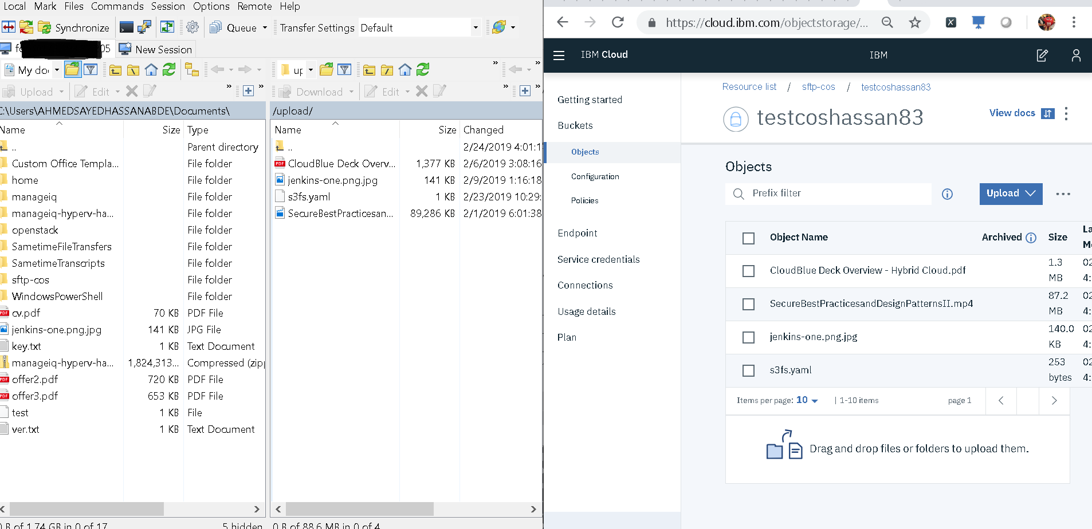
Task: Open Service credentials in IBM Cloud sidebar
Action: (598, 259)
